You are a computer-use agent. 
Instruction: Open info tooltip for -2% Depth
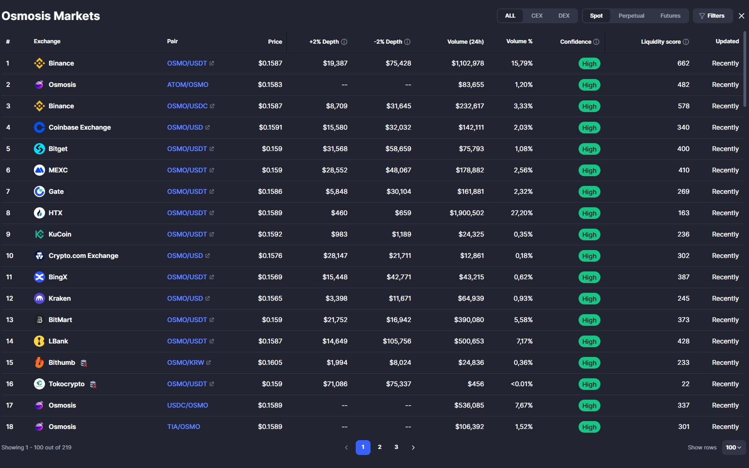click(407, 42)
